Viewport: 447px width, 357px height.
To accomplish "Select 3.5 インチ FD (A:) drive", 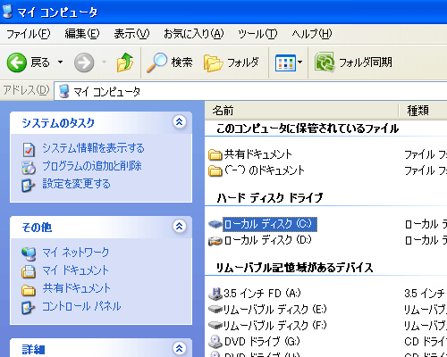I will coord(262,294).
